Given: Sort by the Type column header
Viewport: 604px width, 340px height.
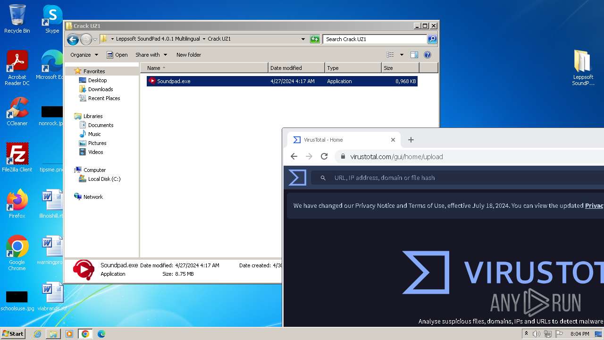Looking at the screenshot, I should tap(353, 68).
